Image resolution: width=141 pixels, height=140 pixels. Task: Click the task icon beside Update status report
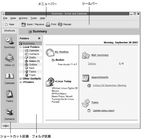[x=89, y=111]
